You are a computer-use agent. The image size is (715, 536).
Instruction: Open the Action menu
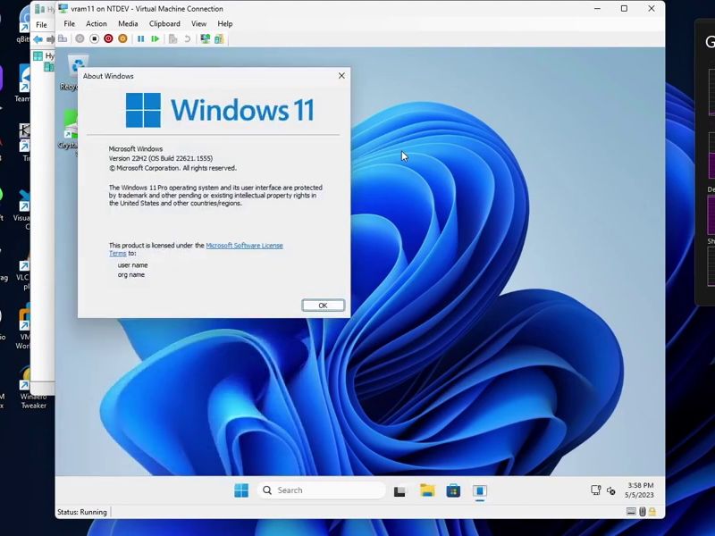(x=97, y=24)
